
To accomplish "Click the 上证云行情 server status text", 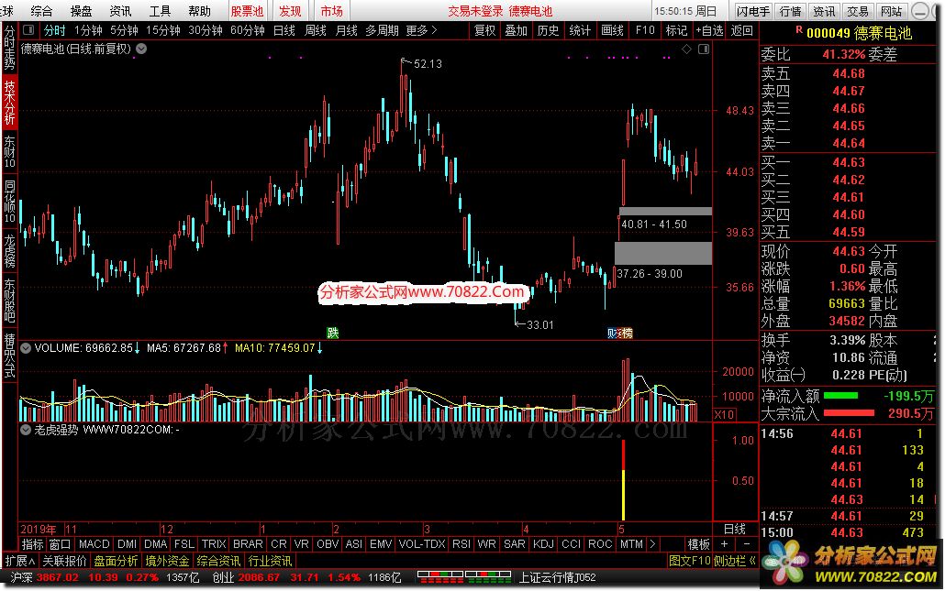I will point(558,578).
